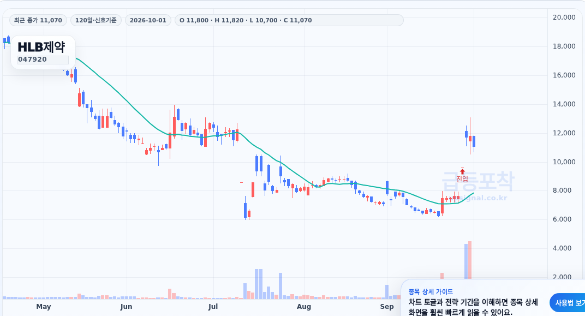The width and height of the screenshot is (585, 316).
Task: Click the 8,000 price axis label
Action: pos(562,190)
